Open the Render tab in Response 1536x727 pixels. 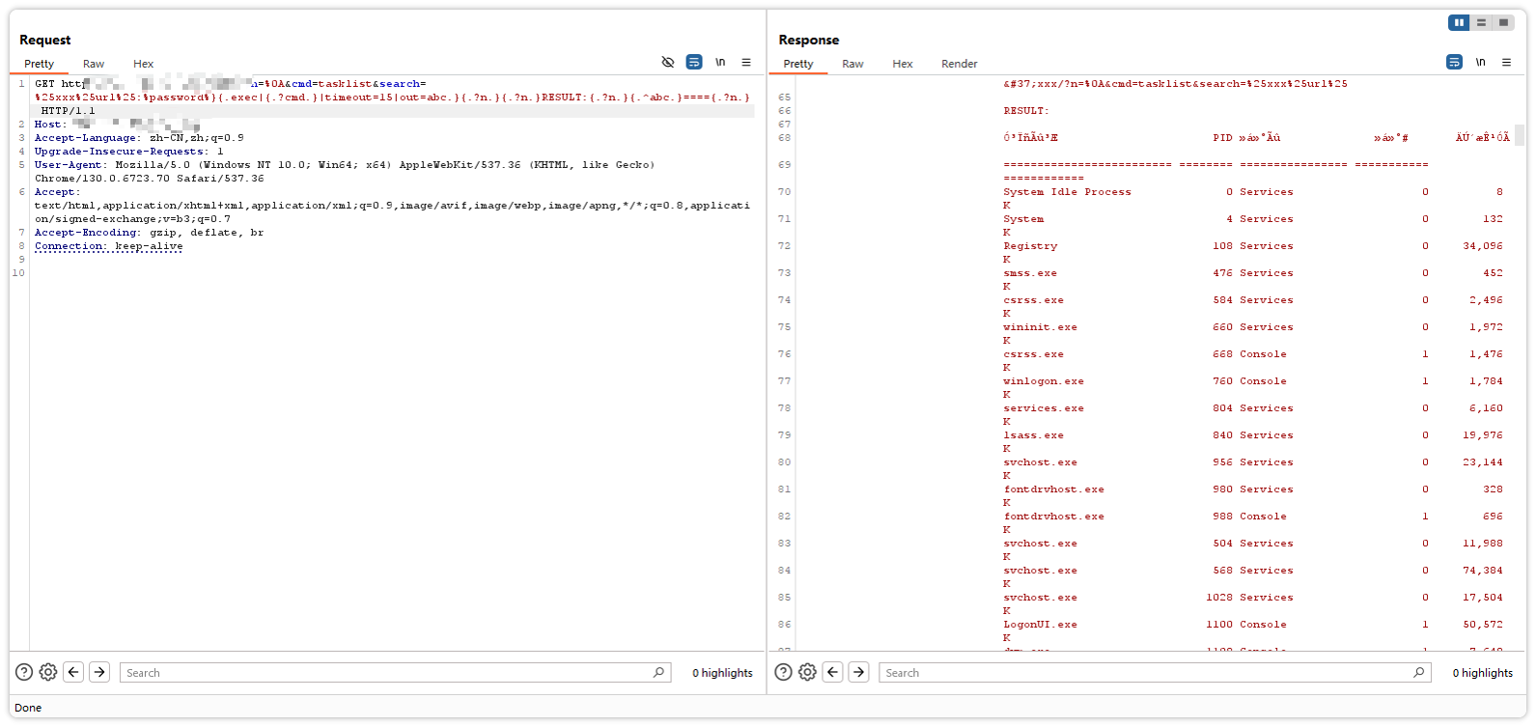(x=959, y=64)
